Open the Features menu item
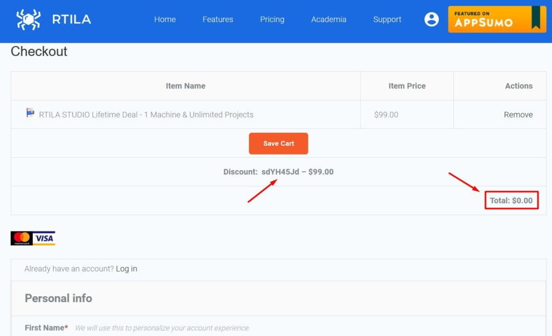Viewport: 552px width, 336px height. pyautogui.click(x=218, y=19)
